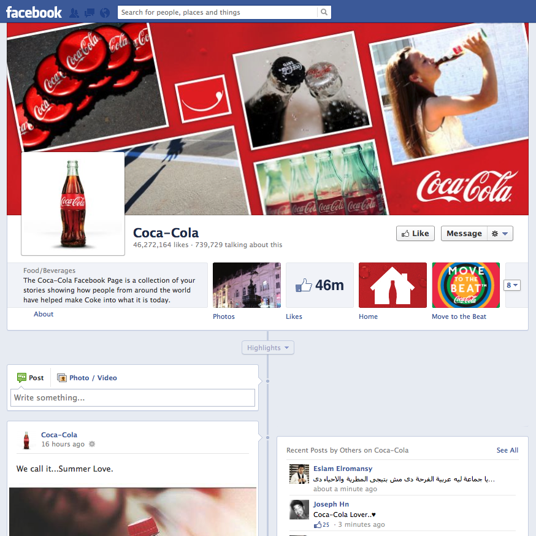Click the 25 likes thumbs-up on Joseph's post
The height and width of the screenshot is (536, 536).
tap(322, 524)
